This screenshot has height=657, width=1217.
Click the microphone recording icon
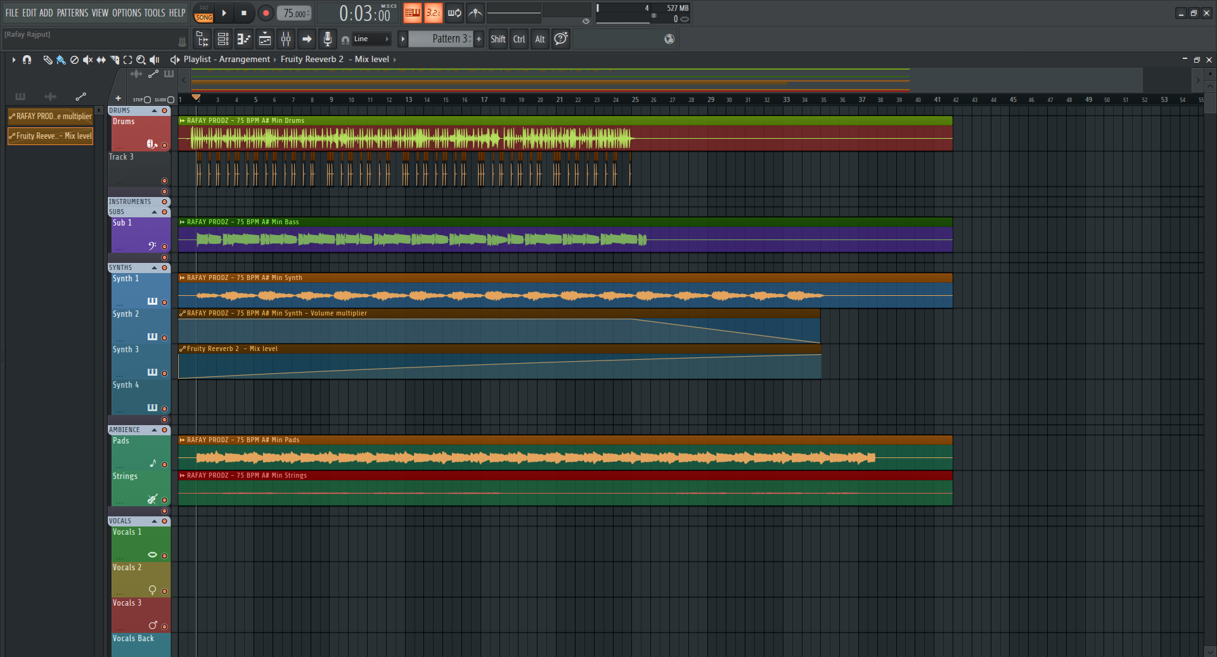pyautogui.click(x=327, y=39)
